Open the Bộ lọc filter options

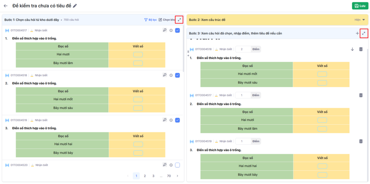pos(150,20)
